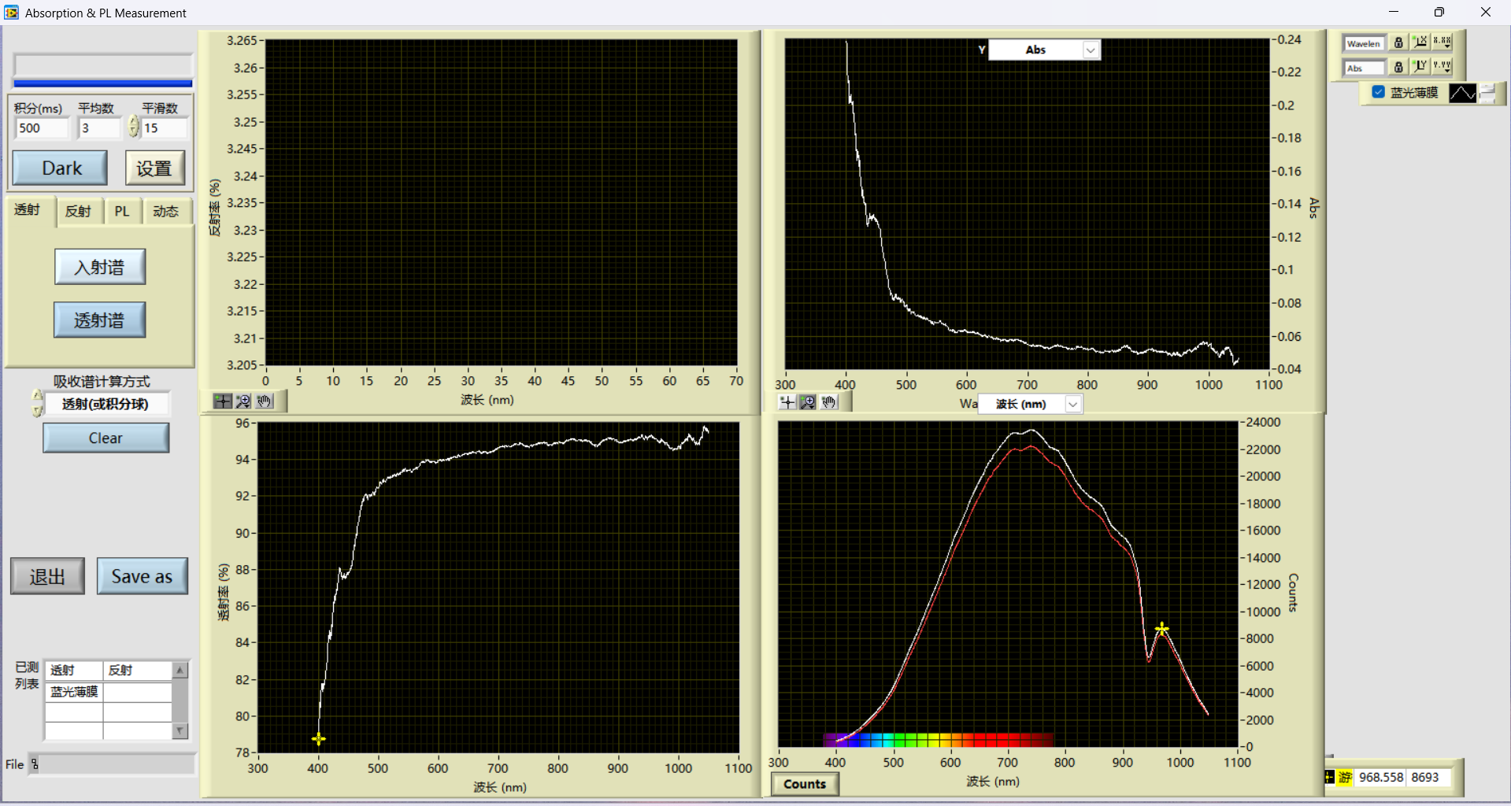Click the 蓝光薄膜 plot line style swatch
This screenshot has height=806, width=1511.
1462,93
